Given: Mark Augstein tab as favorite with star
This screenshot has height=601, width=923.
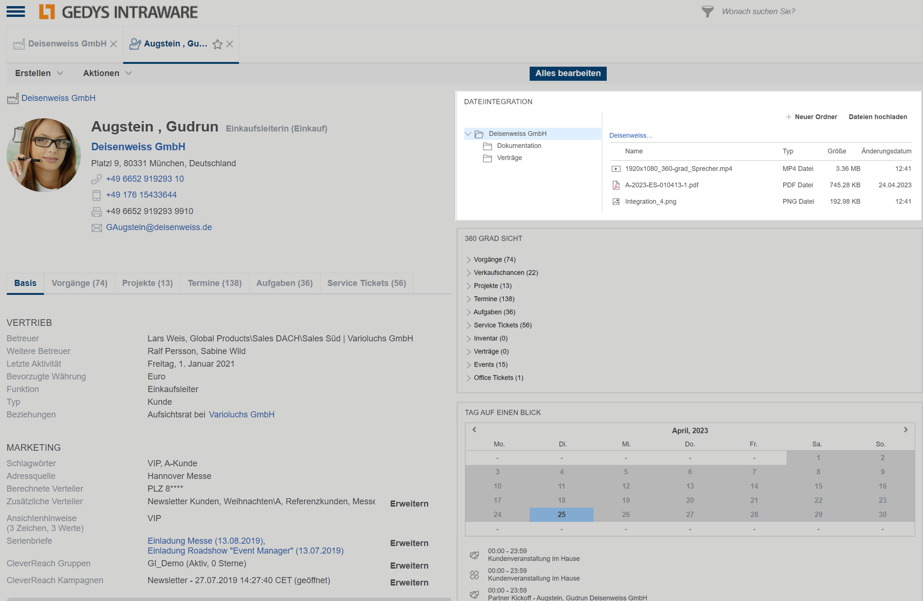Looking at the screenshot, I should [218, 44].
